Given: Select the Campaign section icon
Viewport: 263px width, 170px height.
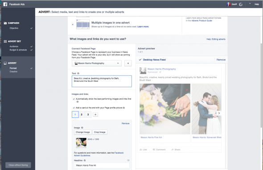Looking at the screenshot, I should click(x=5, y=23).
